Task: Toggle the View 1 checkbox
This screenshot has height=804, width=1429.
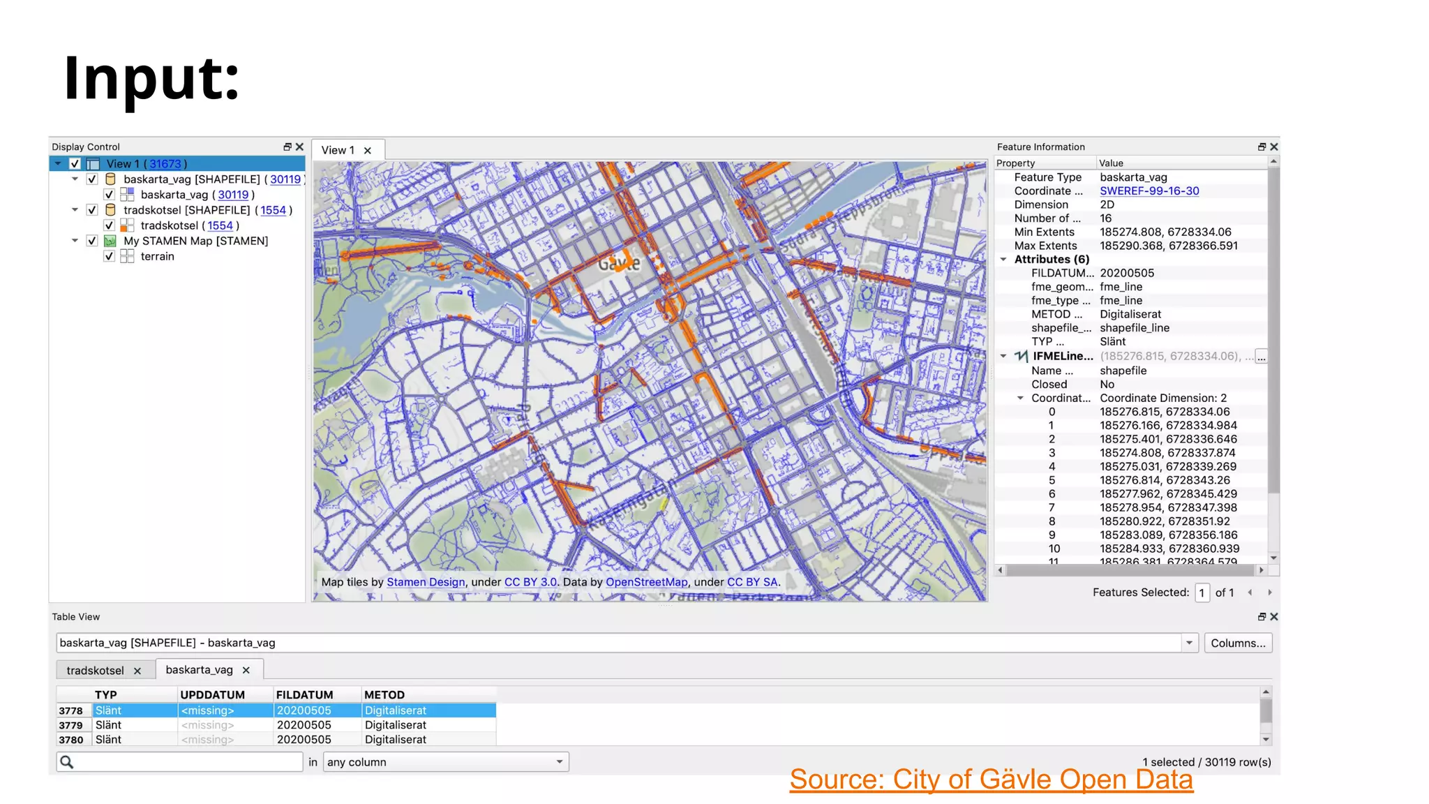Action: tap(75, 164)
